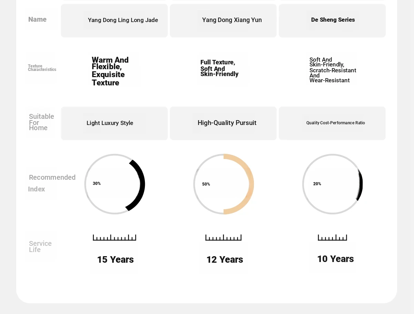Select the black 30% recommended index ring
The width and height of the screenshot is (414, 314).
(x=115, y=184)
